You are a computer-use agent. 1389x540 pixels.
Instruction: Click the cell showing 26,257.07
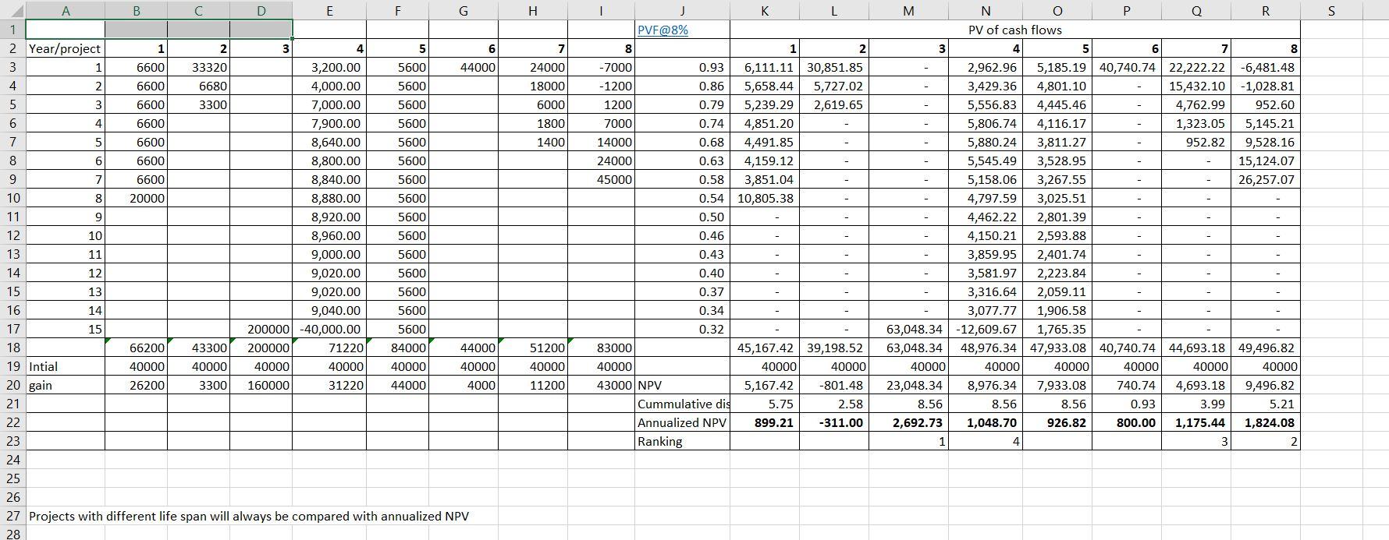coord(1265,179)
